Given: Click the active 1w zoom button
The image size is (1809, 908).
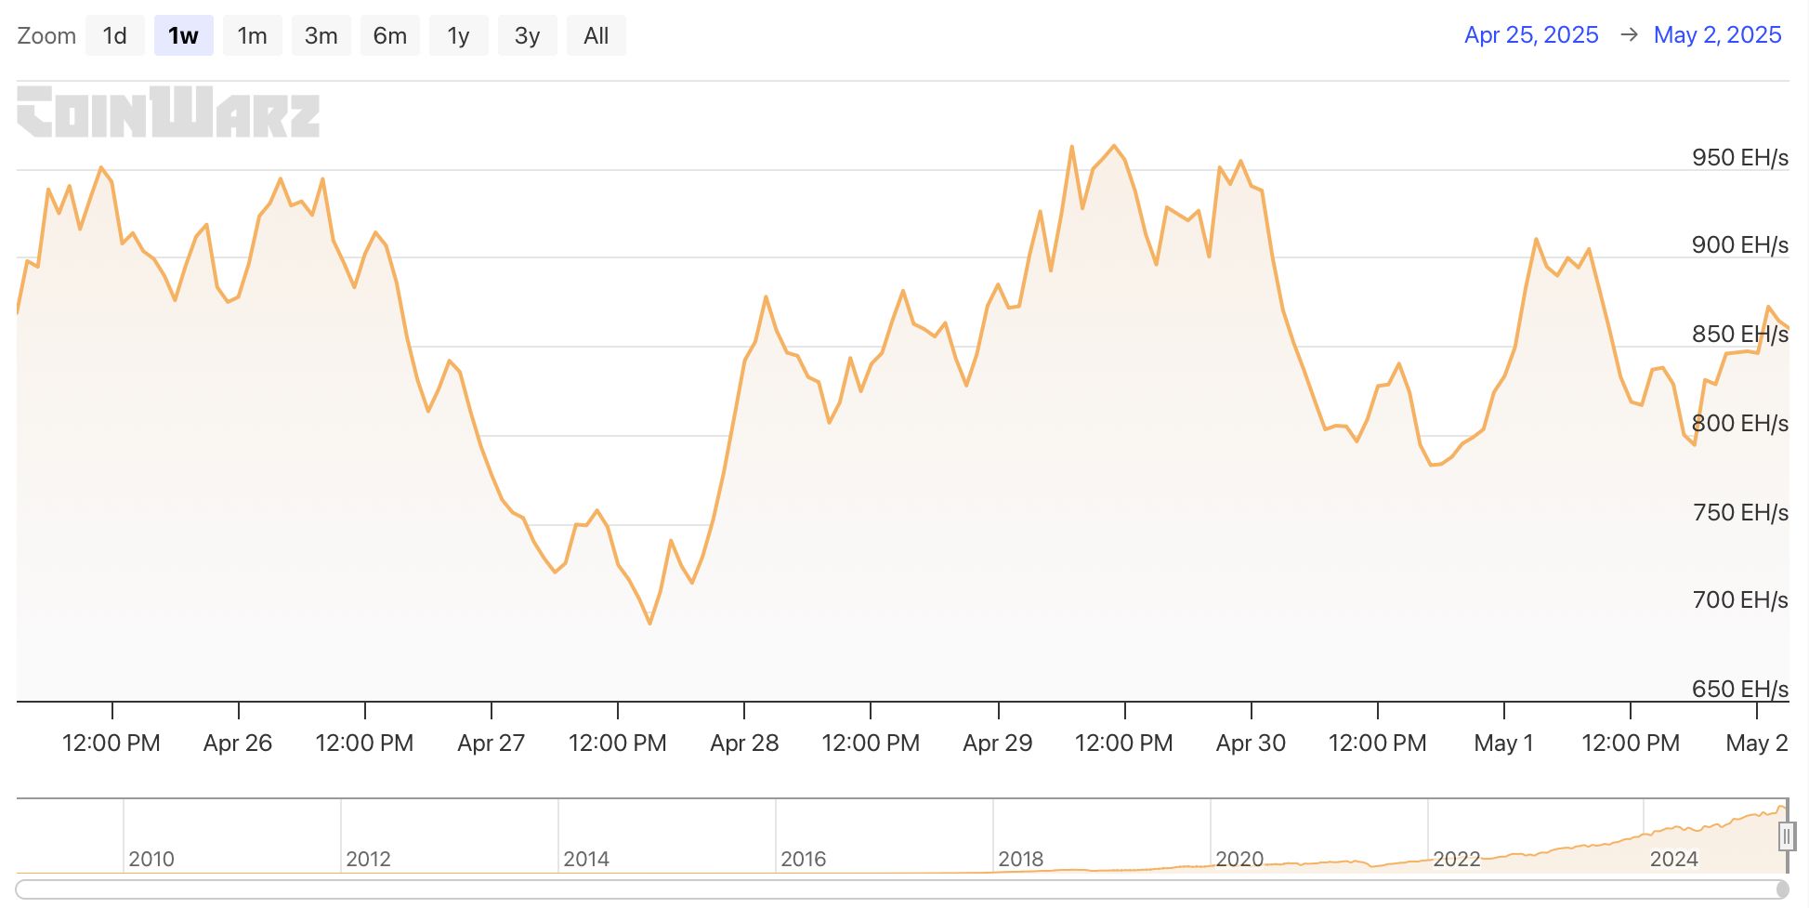Looking at the screenshot, I should 183,36.
